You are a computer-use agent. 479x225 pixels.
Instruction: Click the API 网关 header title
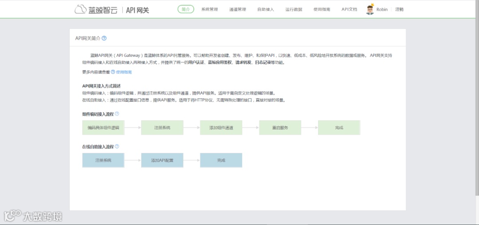click(138, 10)
